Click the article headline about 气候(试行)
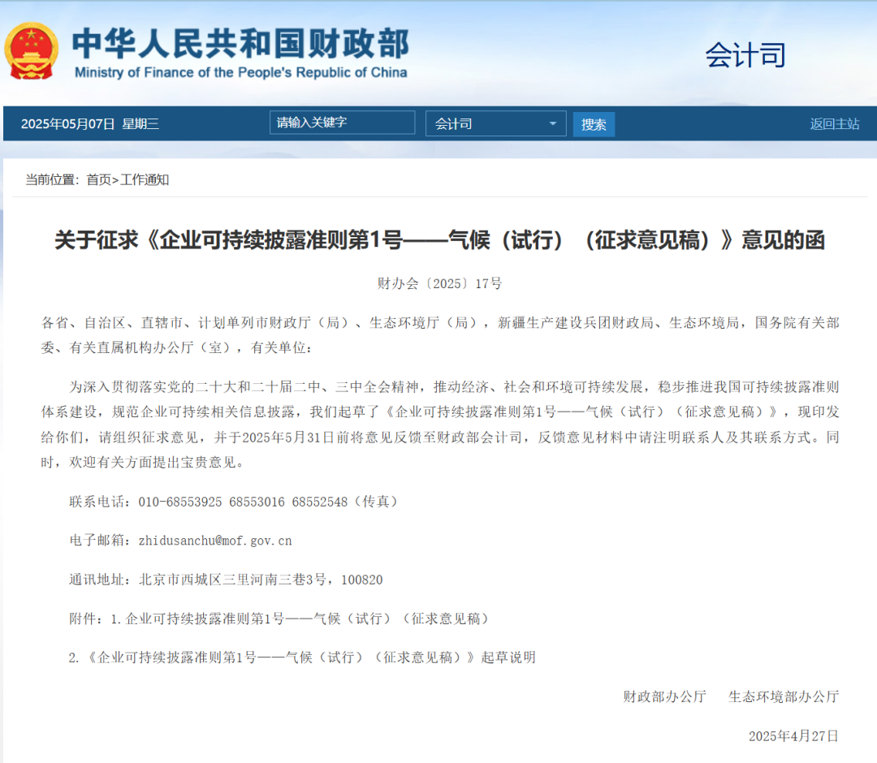The width and height of the screenshot is (877, 763). (x=439, y=240)
